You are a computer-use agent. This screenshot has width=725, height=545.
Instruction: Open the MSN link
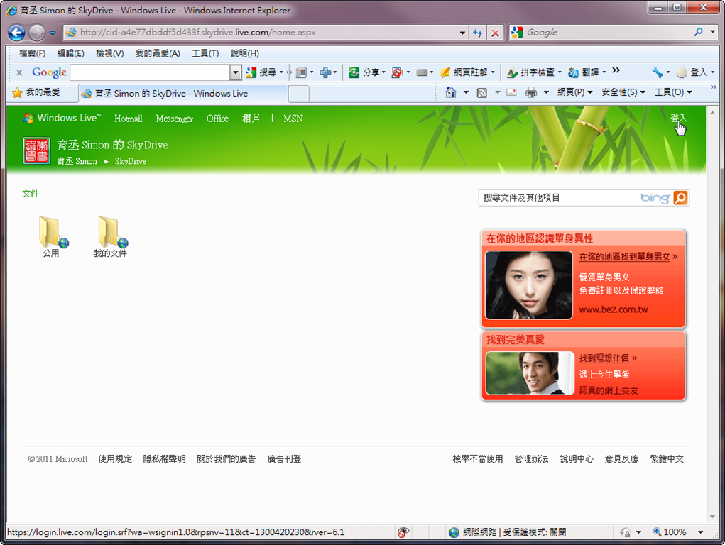(x=293, y=119)
